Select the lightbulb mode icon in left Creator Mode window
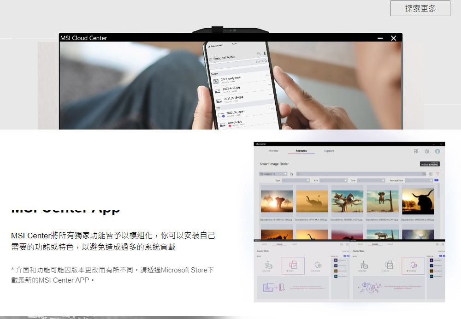Image resolution: width=461 pixels, height=319 pixels. (x=318, y=265)
